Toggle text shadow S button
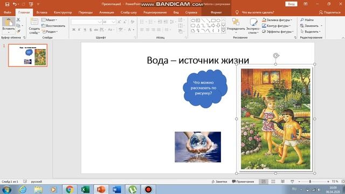Screen dimensions: 345x194 point(90,30)
